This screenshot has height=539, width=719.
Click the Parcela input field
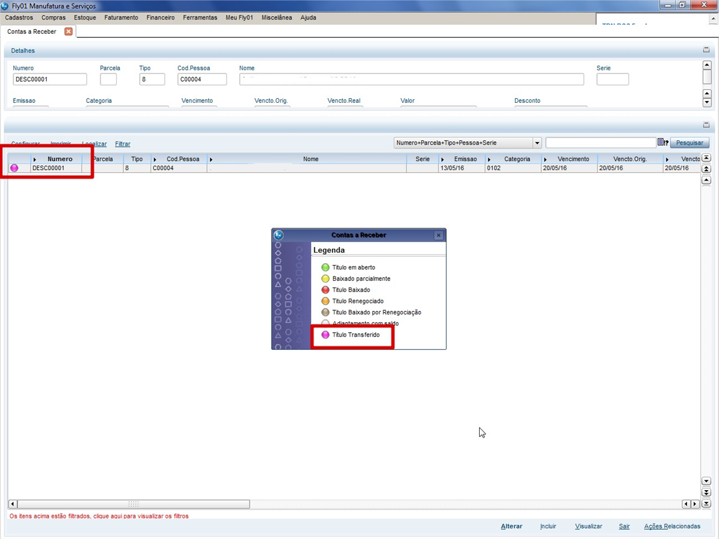point(108,79)
